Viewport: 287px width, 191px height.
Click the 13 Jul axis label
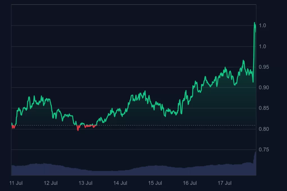[85, 183]
